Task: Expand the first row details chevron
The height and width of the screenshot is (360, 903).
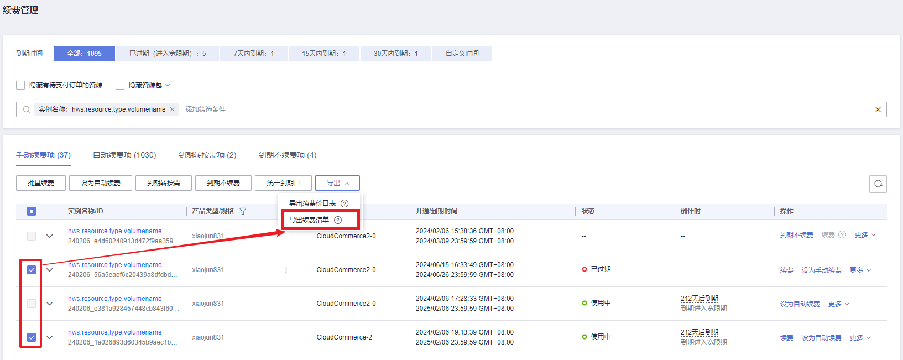Action: pos(50,236)
